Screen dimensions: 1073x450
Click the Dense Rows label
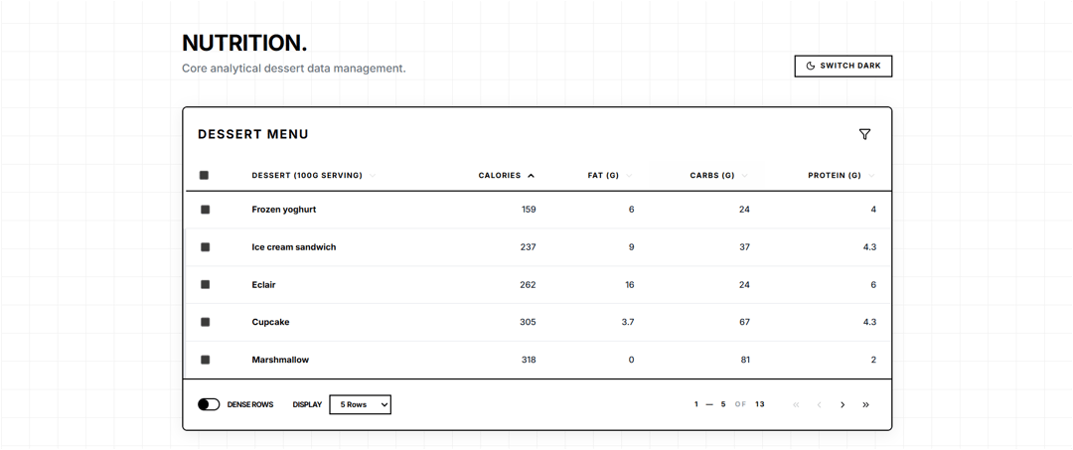(x=249, y=405)
